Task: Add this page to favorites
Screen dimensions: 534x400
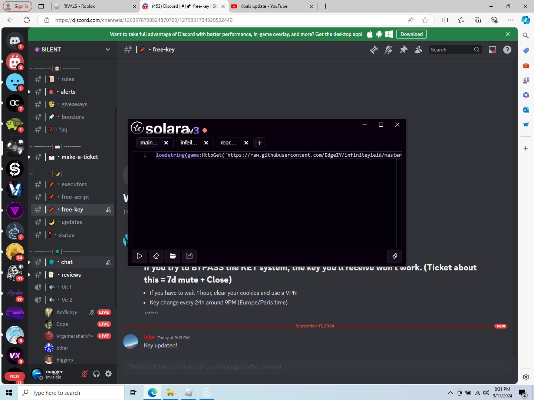Action: pyautogui.click(x=425, y=20)
